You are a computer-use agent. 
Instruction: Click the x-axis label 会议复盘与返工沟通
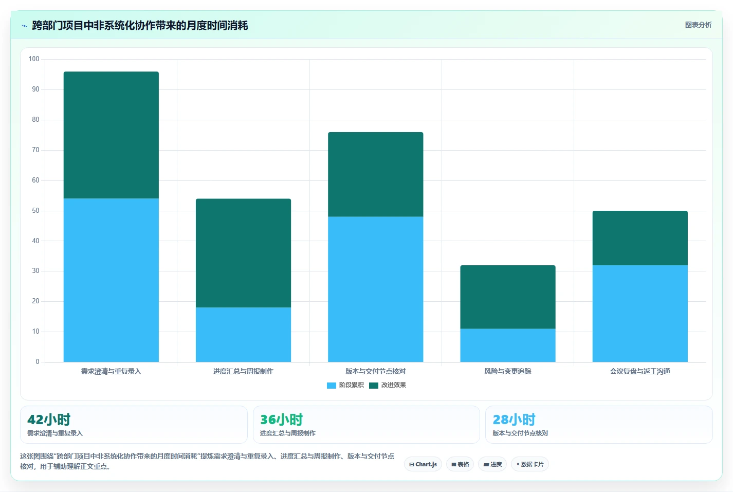coord(640,371)
